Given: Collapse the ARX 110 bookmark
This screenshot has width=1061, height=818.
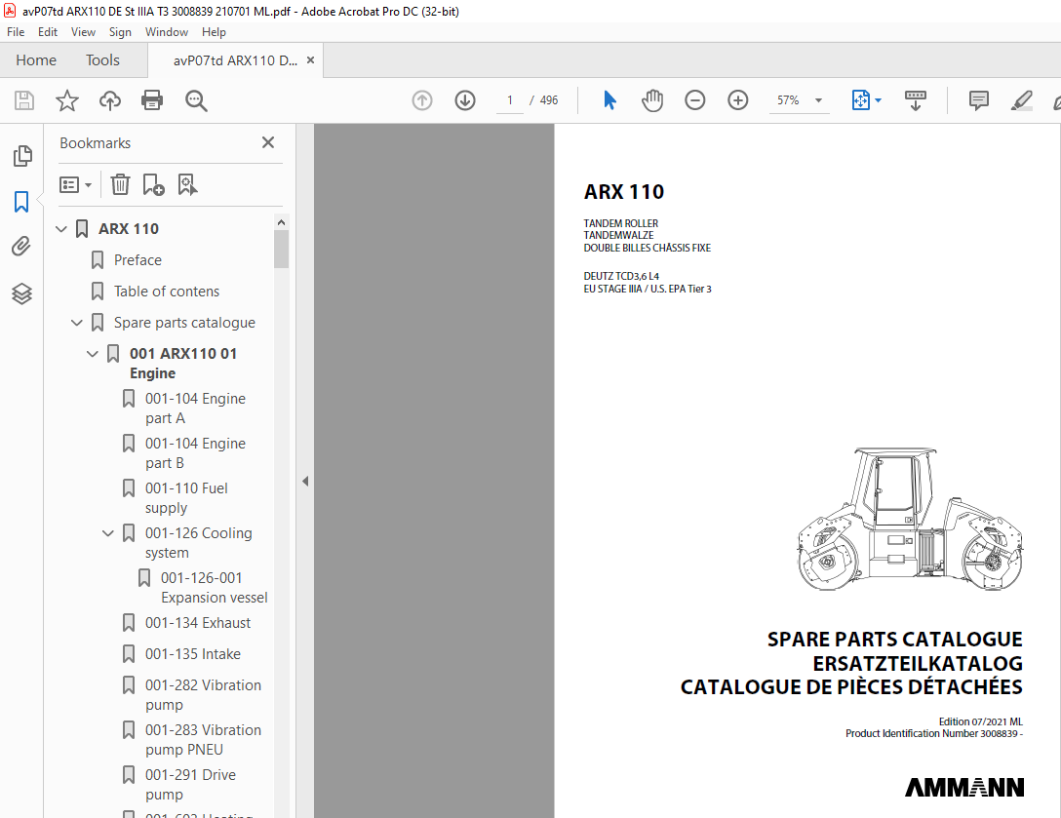Looking at the screenshot, I should click(60, 229).
